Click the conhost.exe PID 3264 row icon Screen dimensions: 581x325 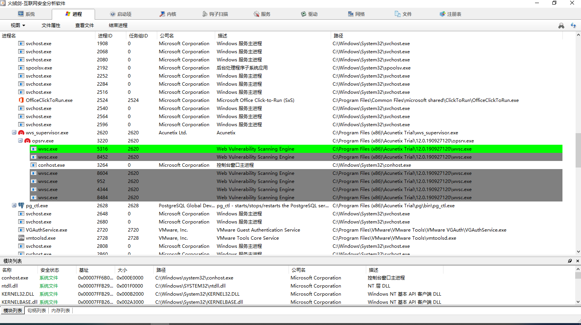(34, 165)
